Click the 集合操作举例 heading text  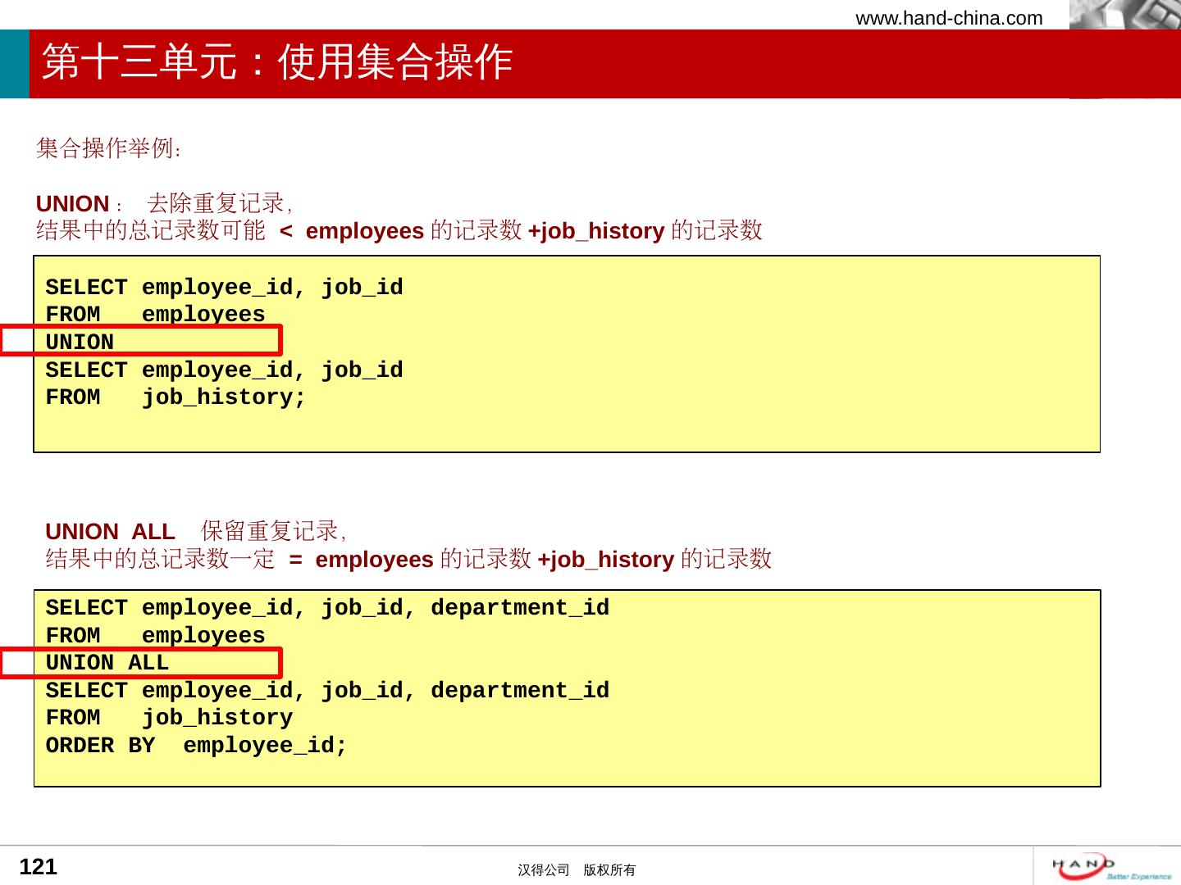click(108, 148)
